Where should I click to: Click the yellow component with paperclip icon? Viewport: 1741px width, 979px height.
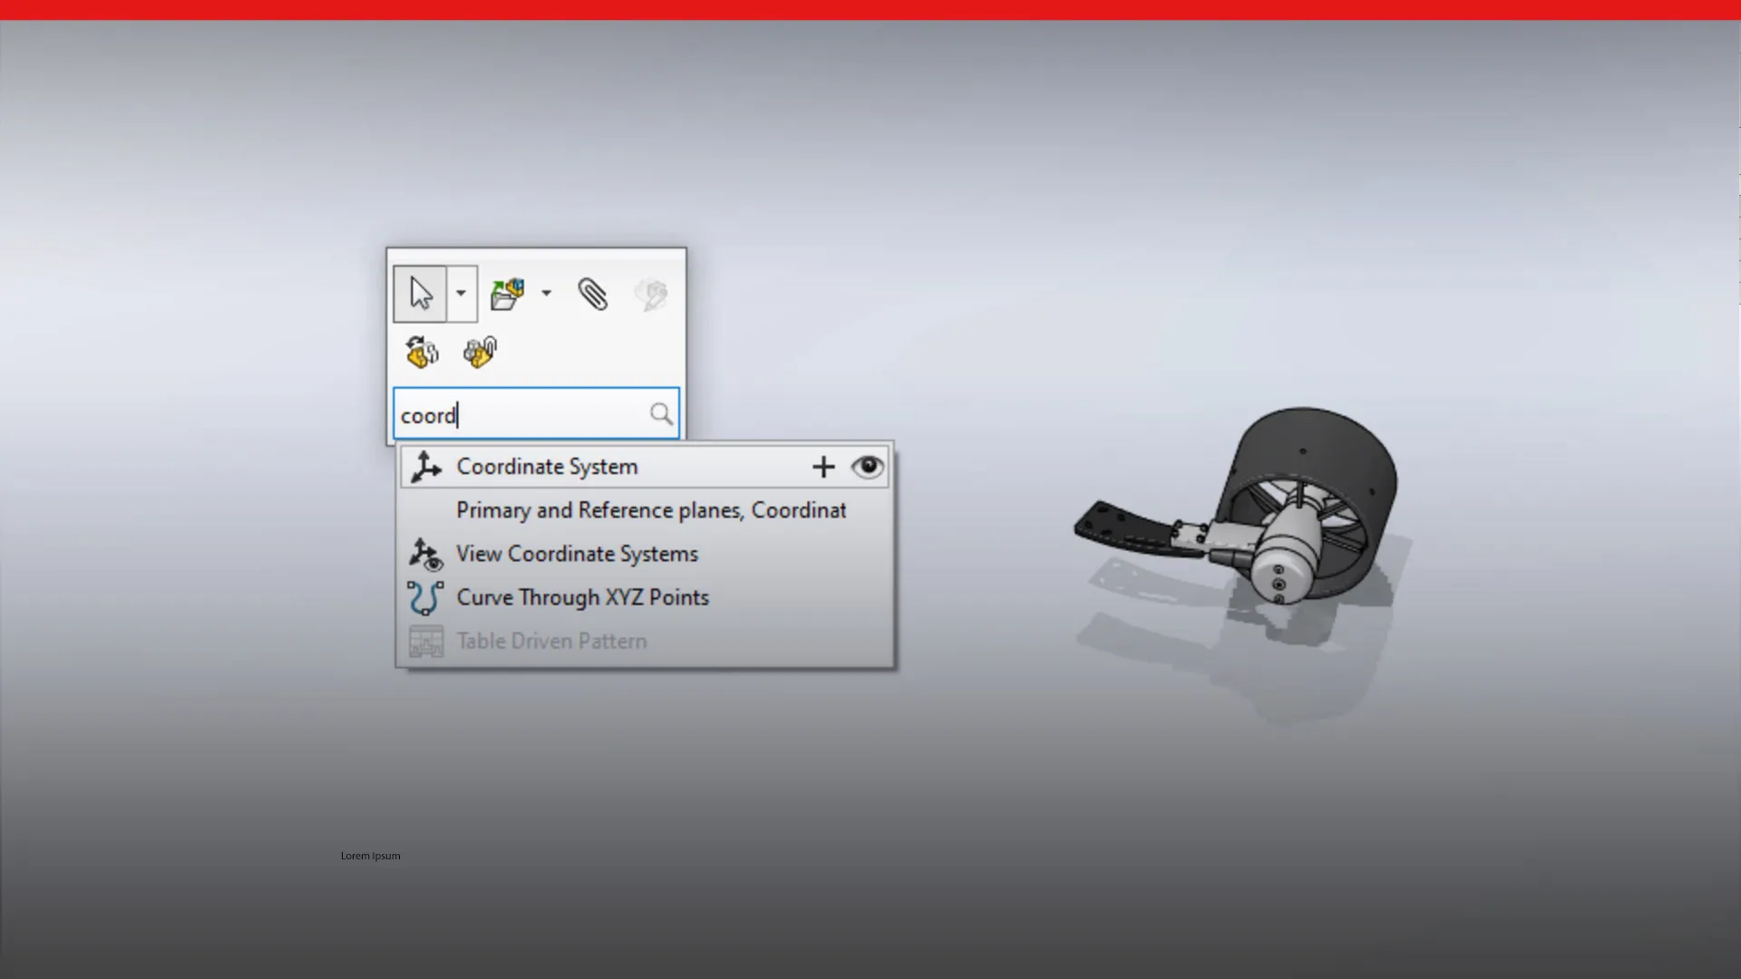click(481, 352)
